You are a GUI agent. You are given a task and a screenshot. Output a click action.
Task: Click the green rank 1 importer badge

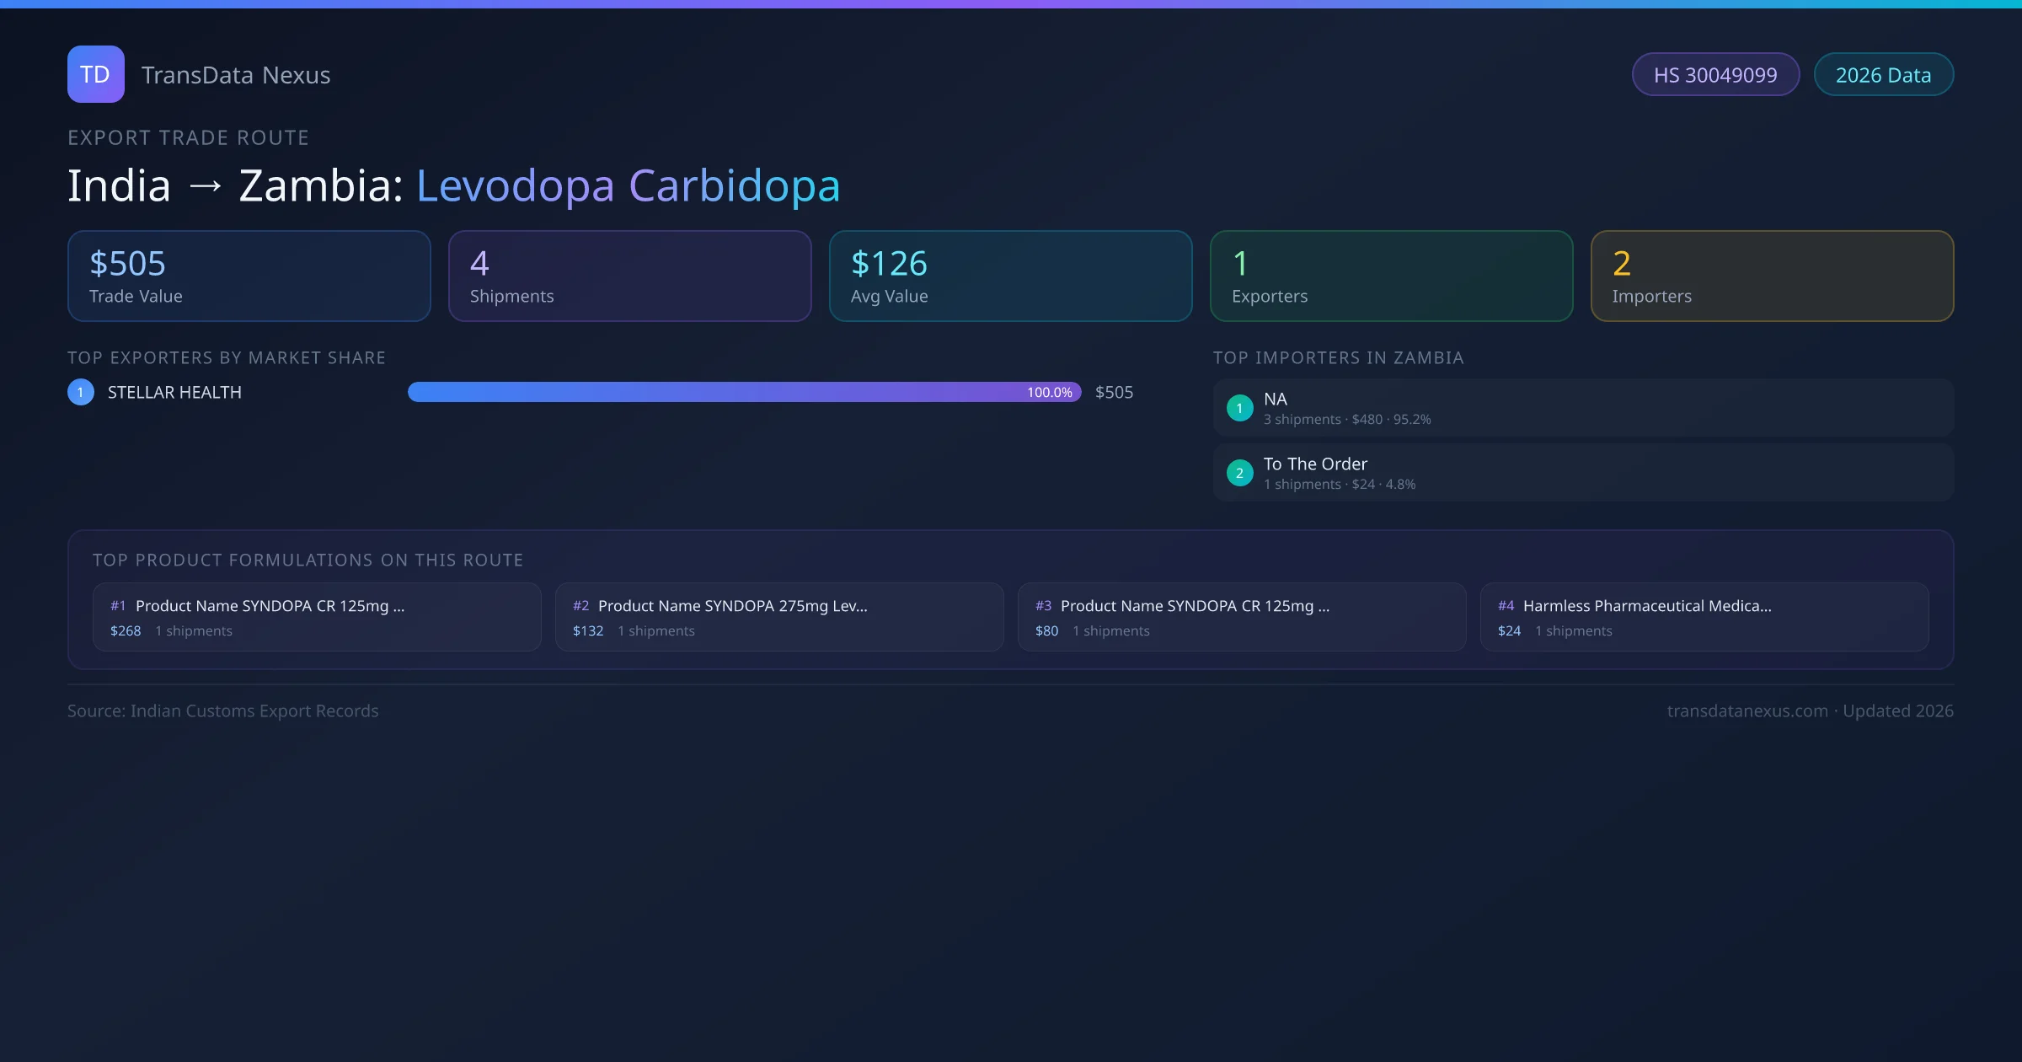[x=1239, y=408]
